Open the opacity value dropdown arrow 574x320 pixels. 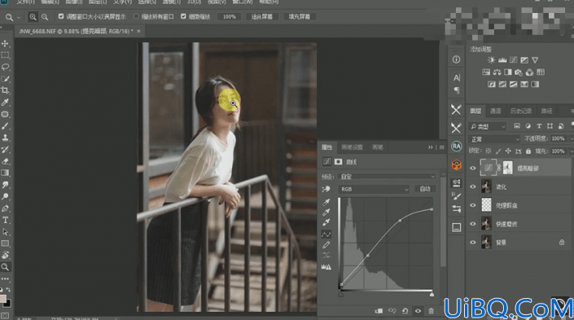click(571, 138)
